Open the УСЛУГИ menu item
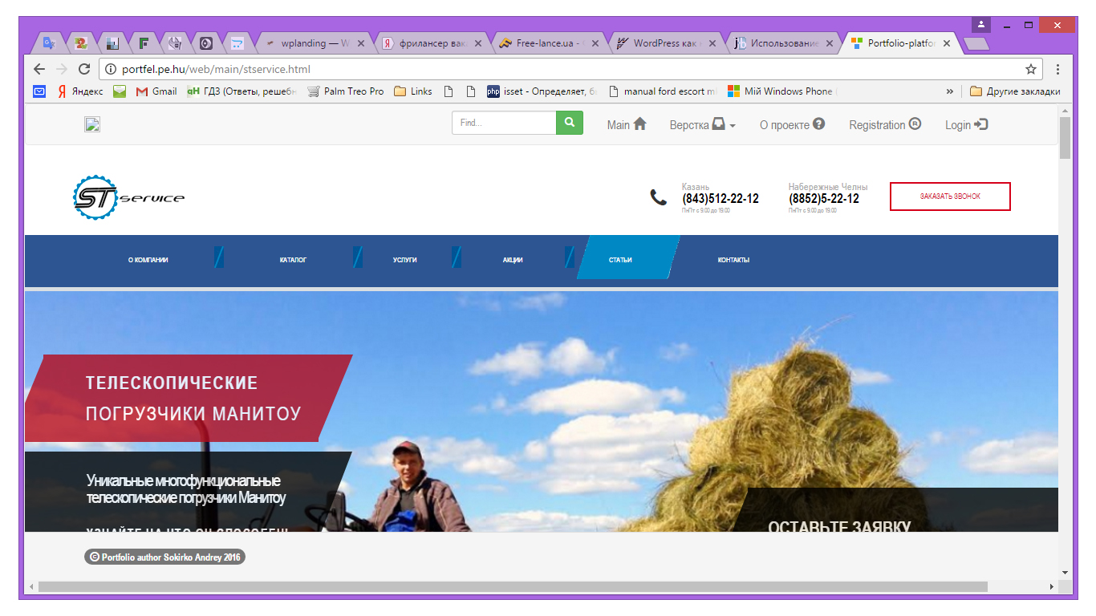The image size is (1096, 616). tap(405, 260)
